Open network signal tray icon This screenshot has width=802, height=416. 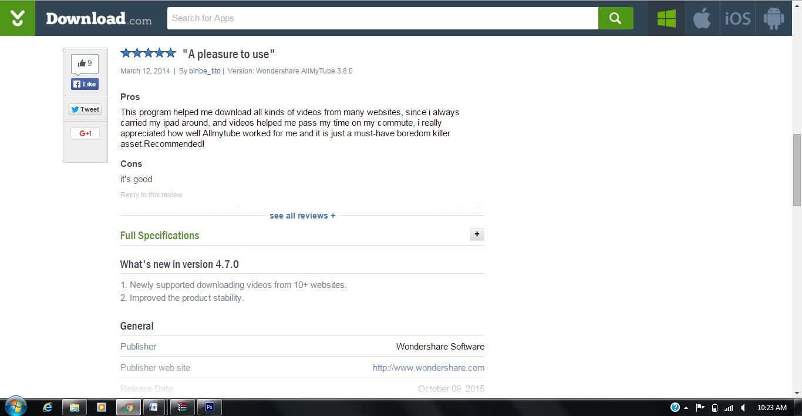pyautogui.click(x=729, y=407)
